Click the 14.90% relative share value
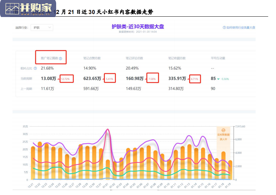276x195 pixels. point(90,68)
